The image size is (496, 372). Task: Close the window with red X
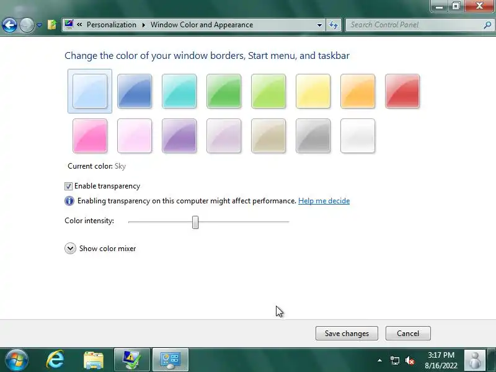click(x=479, y=6)
